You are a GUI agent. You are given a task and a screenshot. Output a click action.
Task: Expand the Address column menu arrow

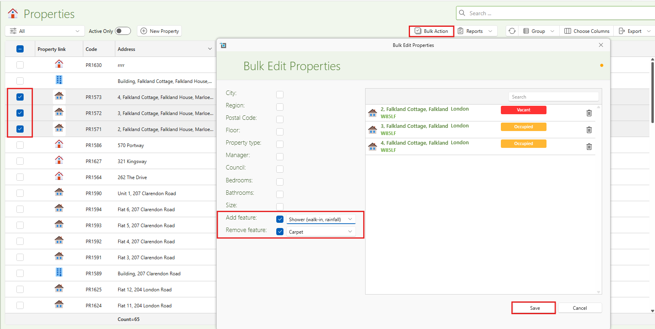pos(210,49)
